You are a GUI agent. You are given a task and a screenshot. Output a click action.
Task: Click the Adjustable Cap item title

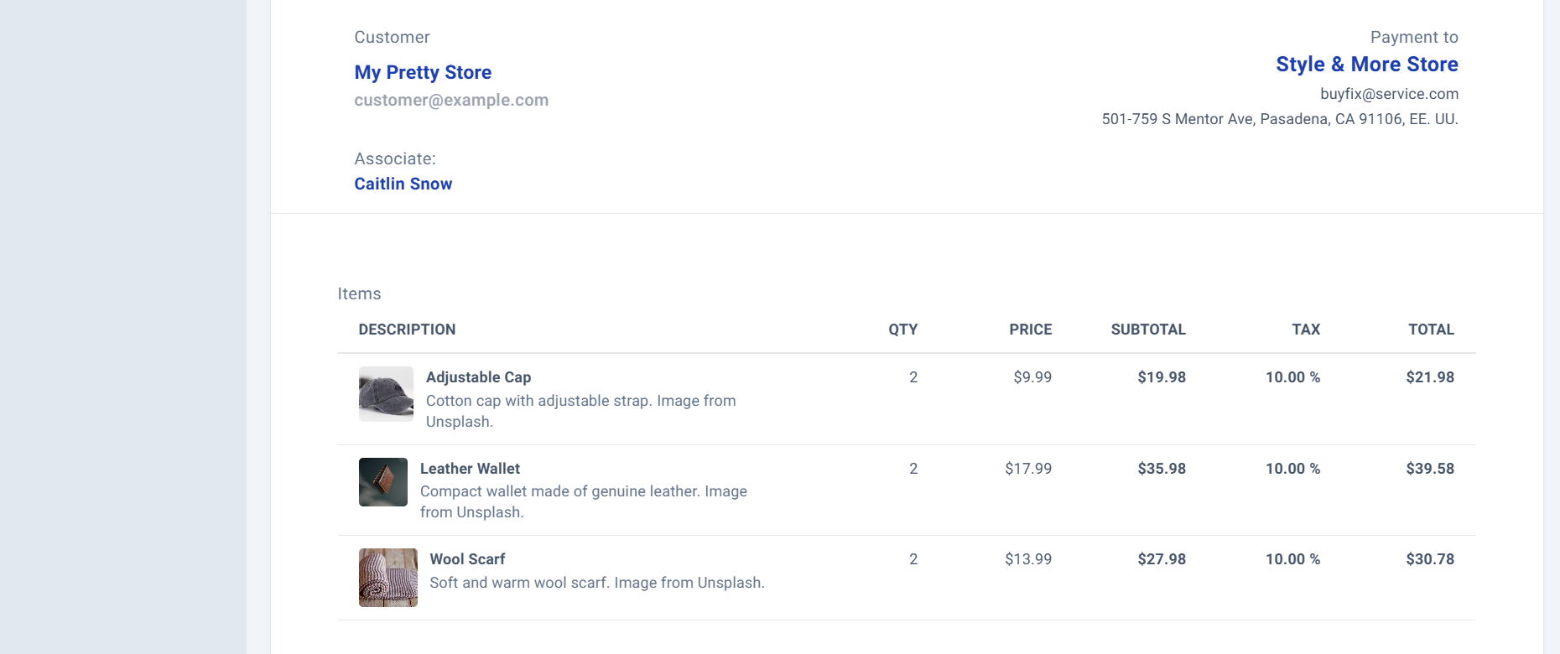coord(478,377)
